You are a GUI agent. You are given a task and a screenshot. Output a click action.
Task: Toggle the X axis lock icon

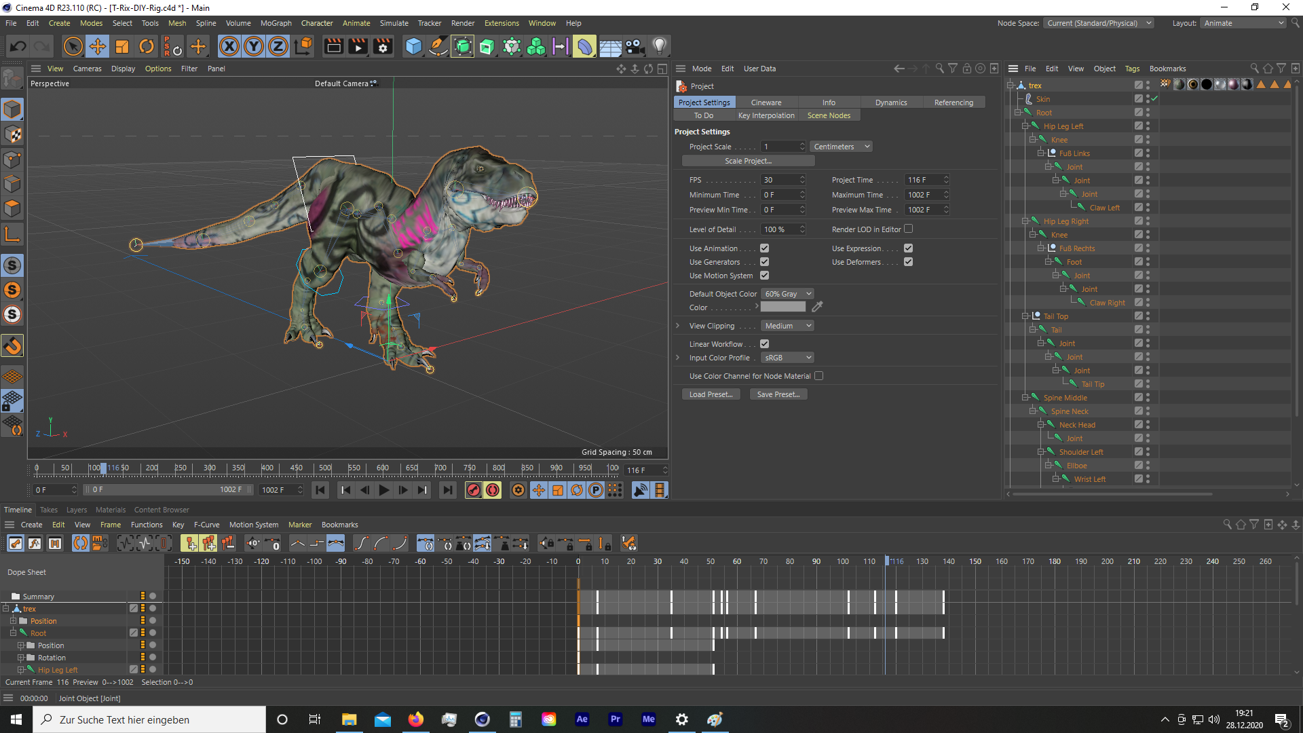point(229,47)
